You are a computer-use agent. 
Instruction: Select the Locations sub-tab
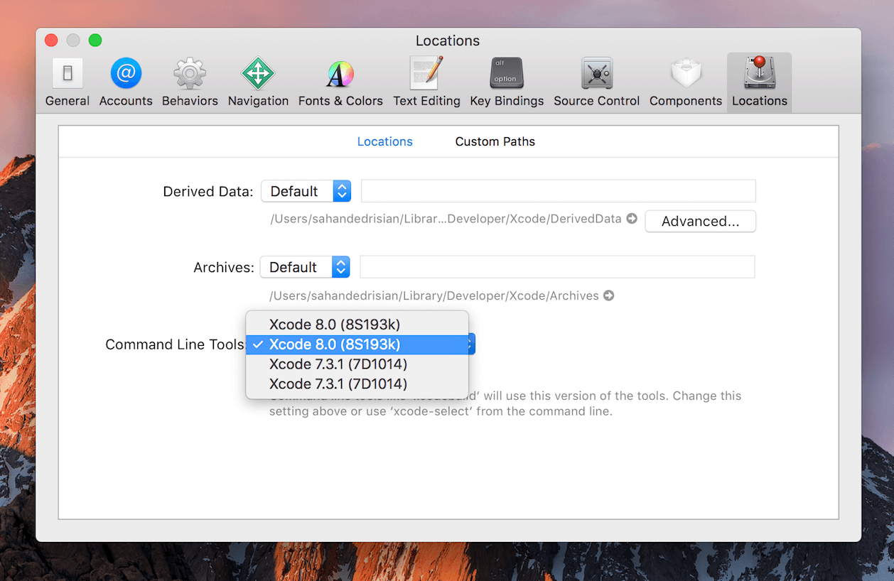click(x=384, y=141)
